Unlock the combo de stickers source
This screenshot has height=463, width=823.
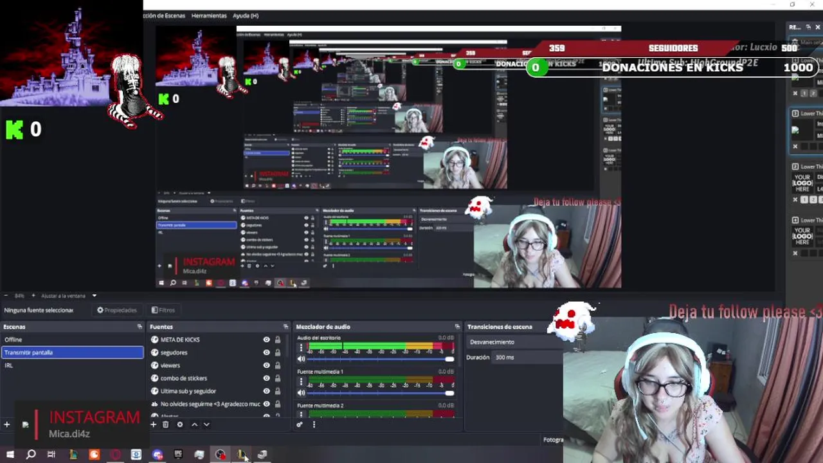pyautogui.click(x=278, y=378)
